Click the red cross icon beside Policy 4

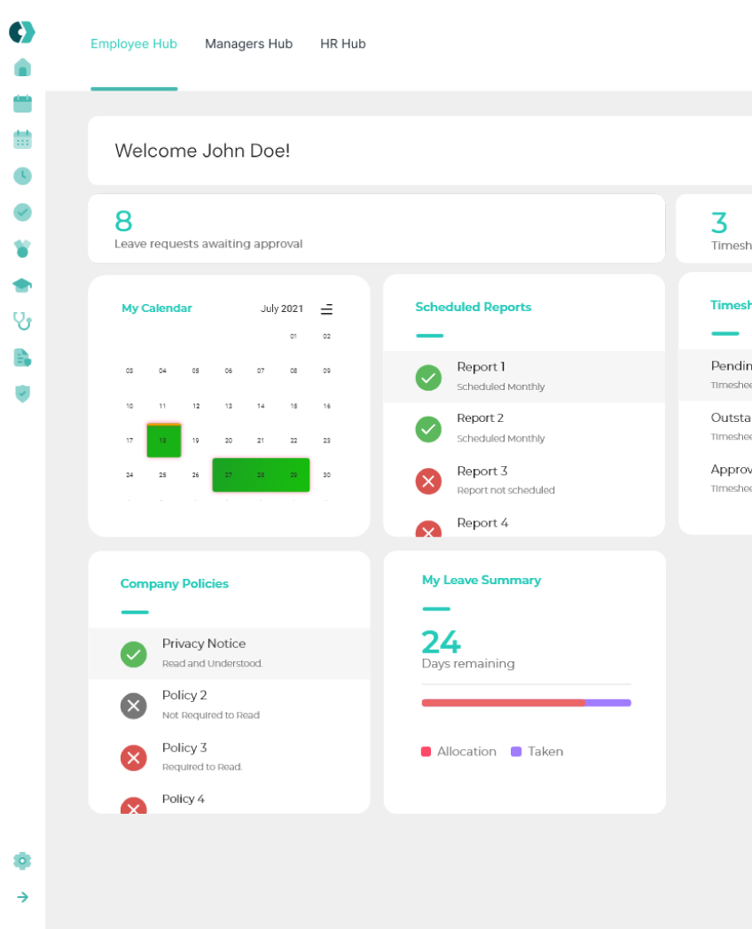134,805
